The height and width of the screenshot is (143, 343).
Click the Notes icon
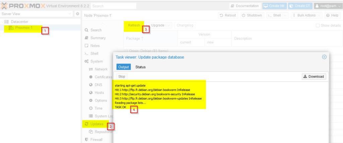coord(86,46)
